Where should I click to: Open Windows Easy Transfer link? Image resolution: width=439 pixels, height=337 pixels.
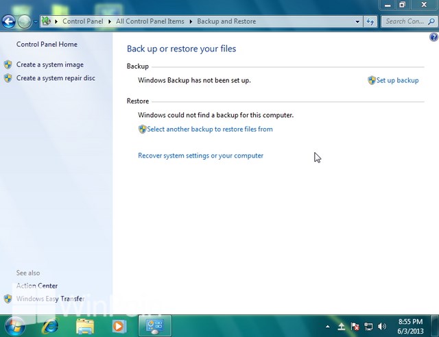50,299
